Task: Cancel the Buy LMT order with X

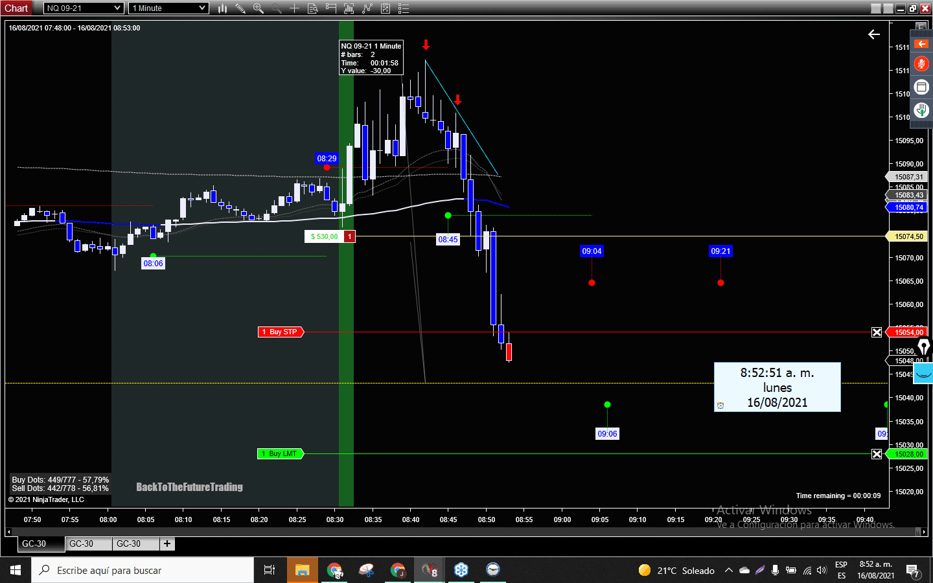Action: click(877, 454)
